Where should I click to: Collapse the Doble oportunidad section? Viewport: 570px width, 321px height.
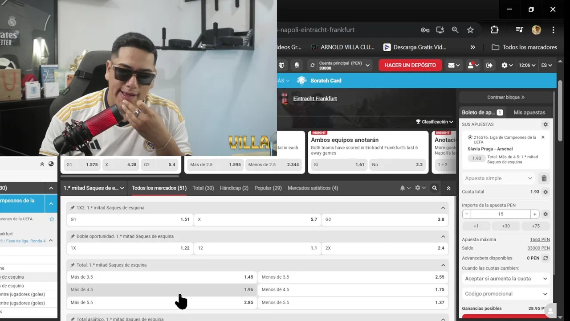tap(443, 236)
